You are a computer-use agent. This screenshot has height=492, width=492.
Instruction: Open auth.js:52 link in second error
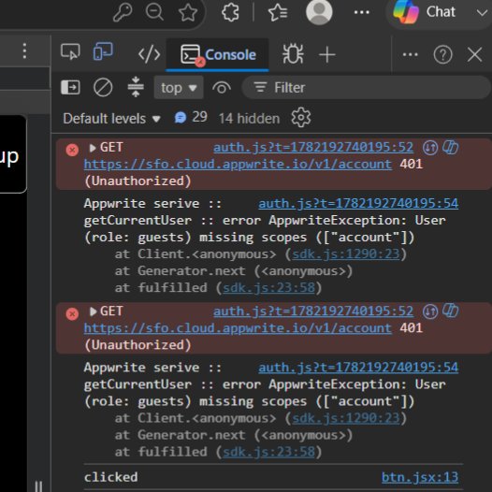313,311
